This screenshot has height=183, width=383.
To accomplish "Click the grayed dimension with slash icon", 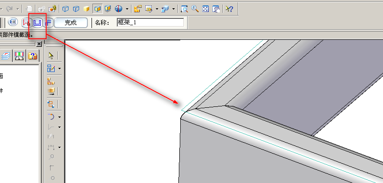I will coord(51,137).
